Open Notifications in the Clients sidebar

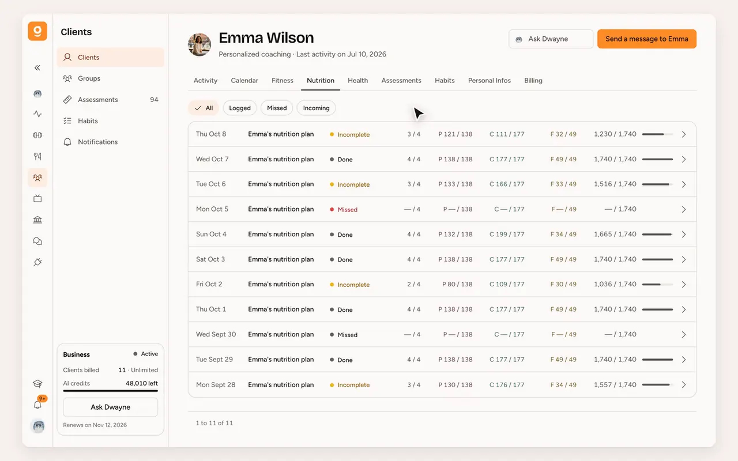tap(110, 142)
